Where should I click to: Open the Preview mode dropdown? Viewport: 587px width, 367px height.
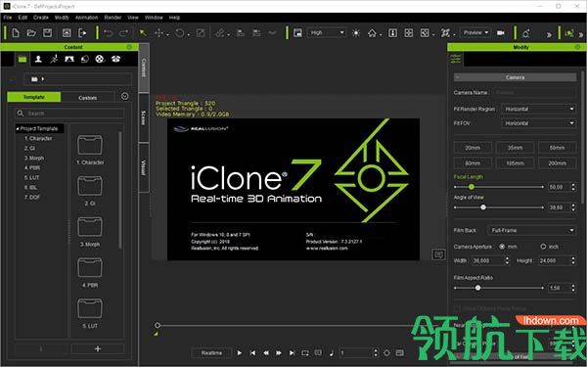click(x=475, y=32)
